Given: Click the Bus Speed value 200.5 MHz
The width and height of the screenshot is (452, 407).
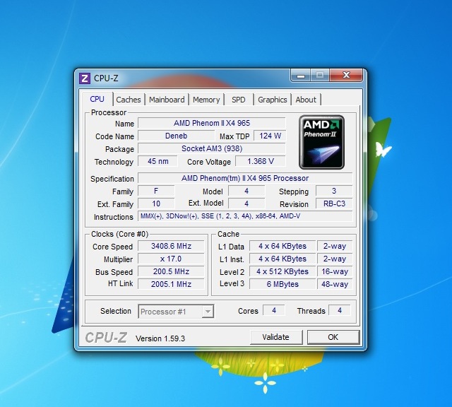Looking at the screenshot, I should [171, 271].
